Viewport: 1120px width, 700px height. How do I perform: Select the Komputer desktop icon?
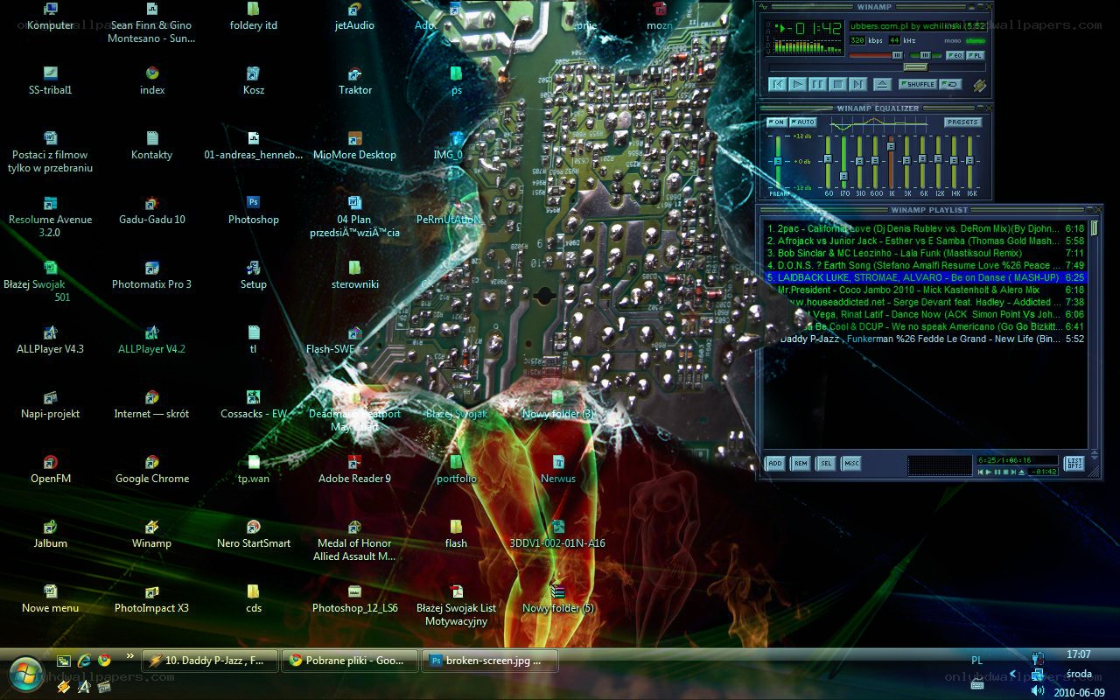[x=51, y=17]
